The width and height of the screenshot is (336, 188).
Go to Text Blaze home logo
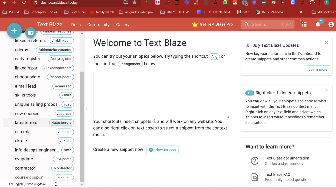point(50,24)
